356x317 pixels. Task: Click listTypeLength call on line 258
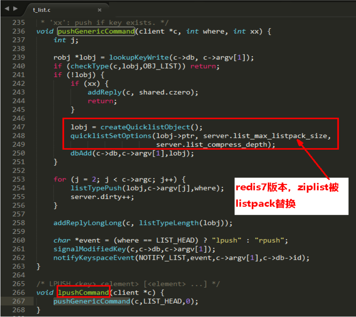[169, 223]
